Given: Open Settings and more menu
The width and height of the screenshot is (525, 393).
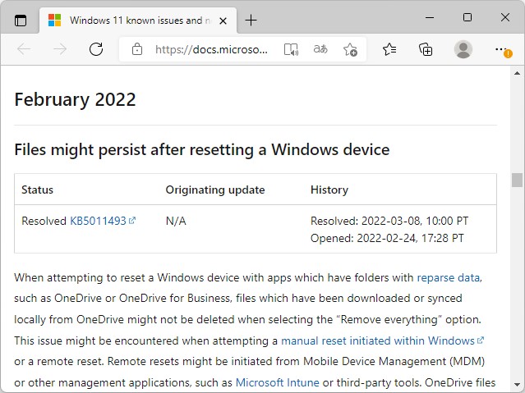Looking at the screenshot, I should pyautogui.click(x=503, y=50).
